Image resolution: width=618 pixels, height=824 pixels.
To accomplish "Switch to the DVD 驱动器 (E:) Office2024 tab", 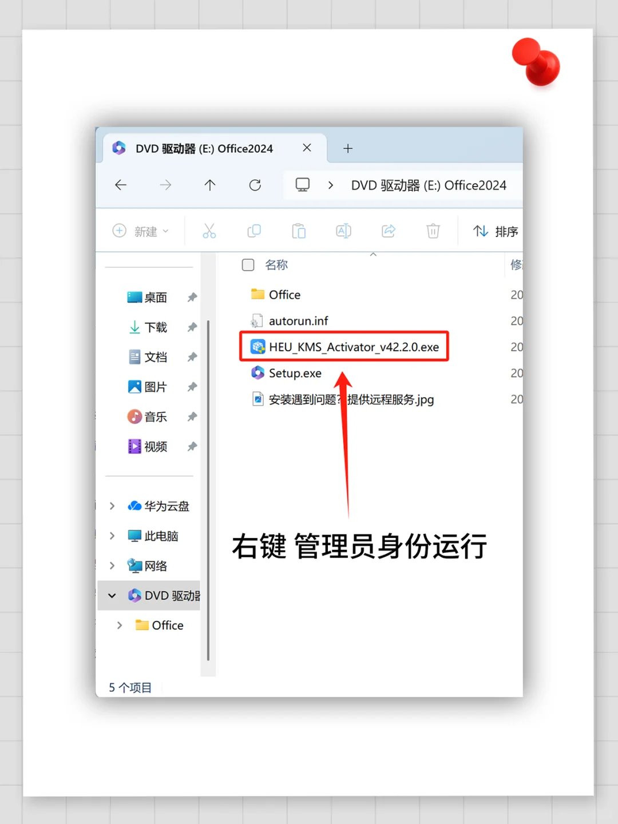I will 206,148.
